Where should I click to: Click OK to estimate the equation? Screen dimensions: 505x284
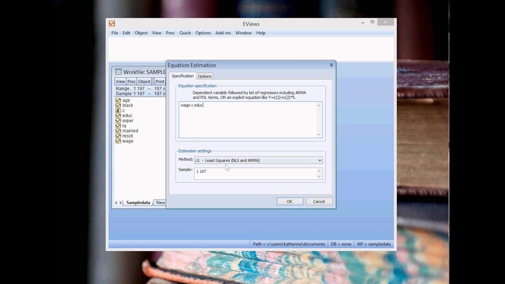(290, 202)
